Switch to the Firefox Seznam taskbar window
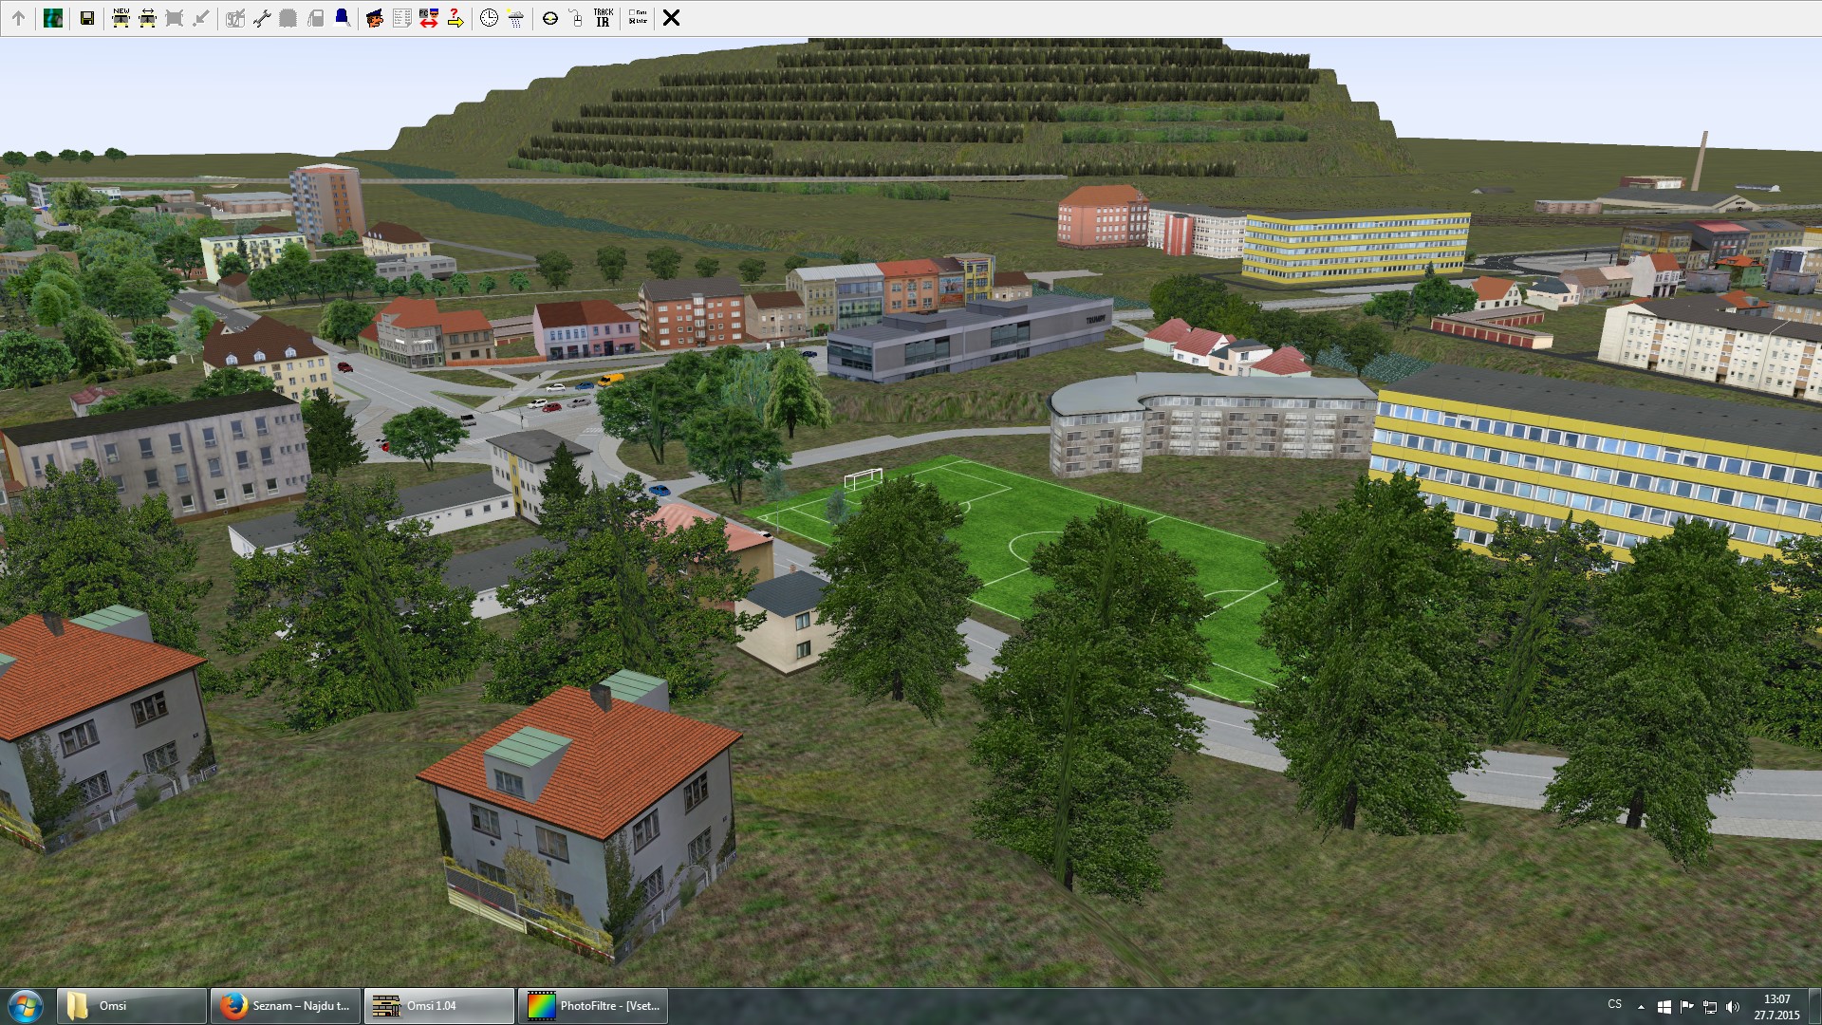 [x=286, y=1006]
